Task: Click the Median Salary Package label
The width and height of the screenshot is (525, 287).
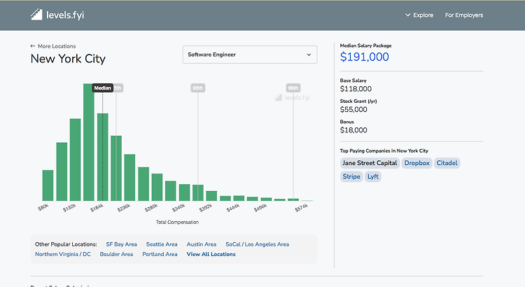Action: (365, 45)
